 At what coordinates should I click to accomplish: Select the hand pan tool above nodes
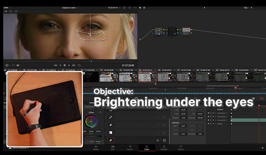point(144,8)
